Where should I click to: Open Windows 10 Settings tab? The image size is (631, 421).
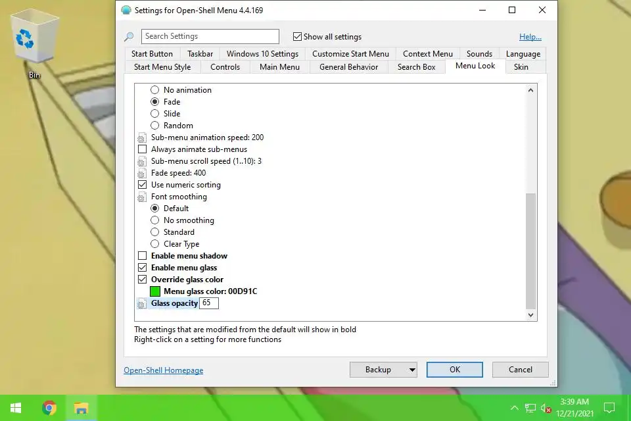click(262, 53)
